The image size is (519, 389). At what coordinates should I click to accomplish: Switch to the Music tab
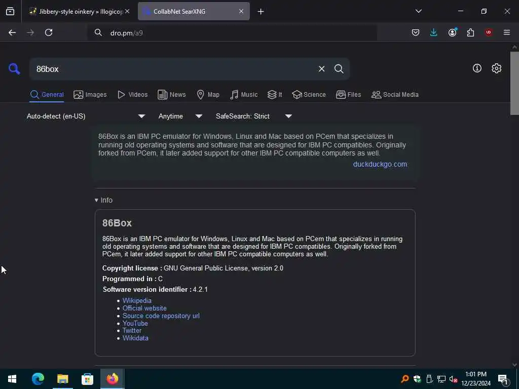[x=244, y=95]
